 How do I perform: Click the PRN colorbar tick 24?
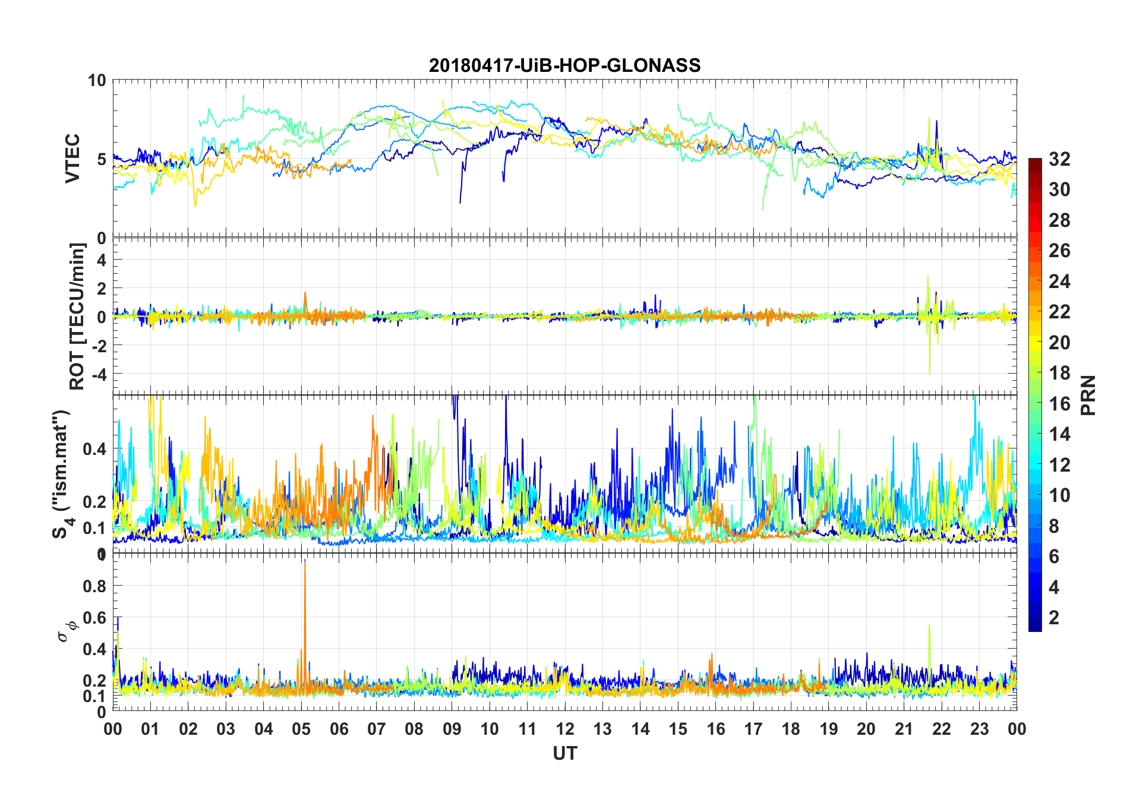tap(1059, 281)
